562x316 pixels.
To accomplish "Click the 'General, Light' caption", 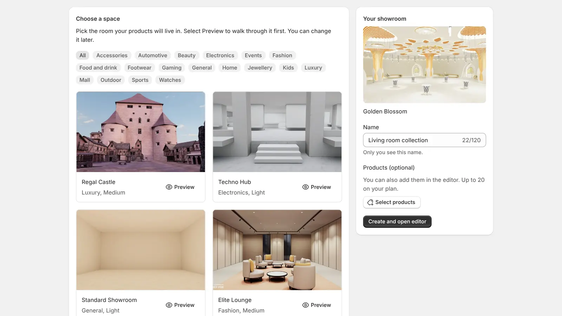I will [100, 310].
